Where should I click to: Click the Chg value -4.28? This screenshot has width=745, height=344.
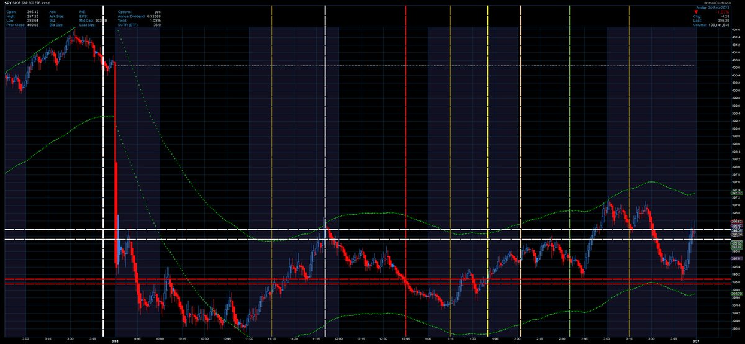[x=725, y=16]
